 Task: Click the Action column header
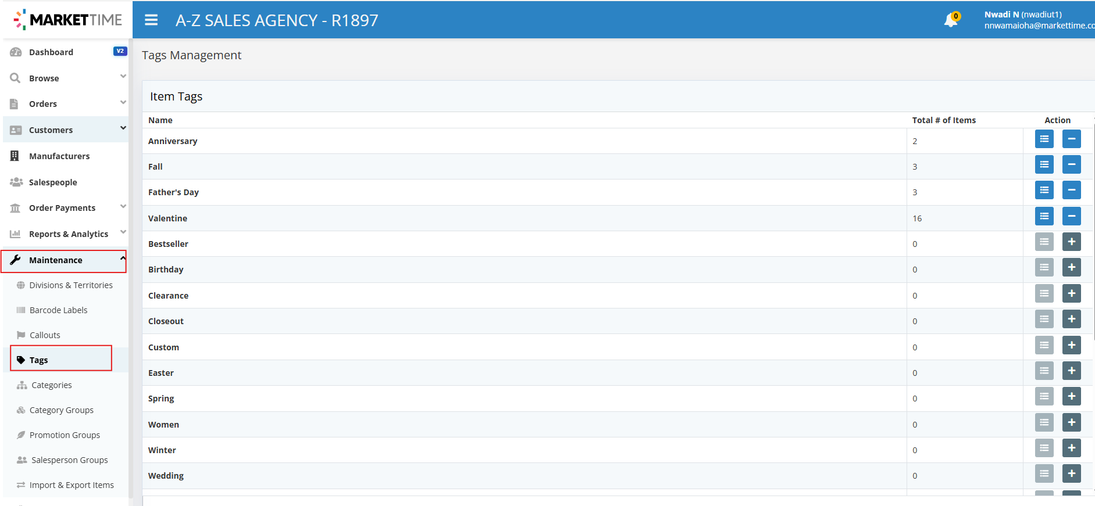pyautogui.click(x=1057, y=120)
